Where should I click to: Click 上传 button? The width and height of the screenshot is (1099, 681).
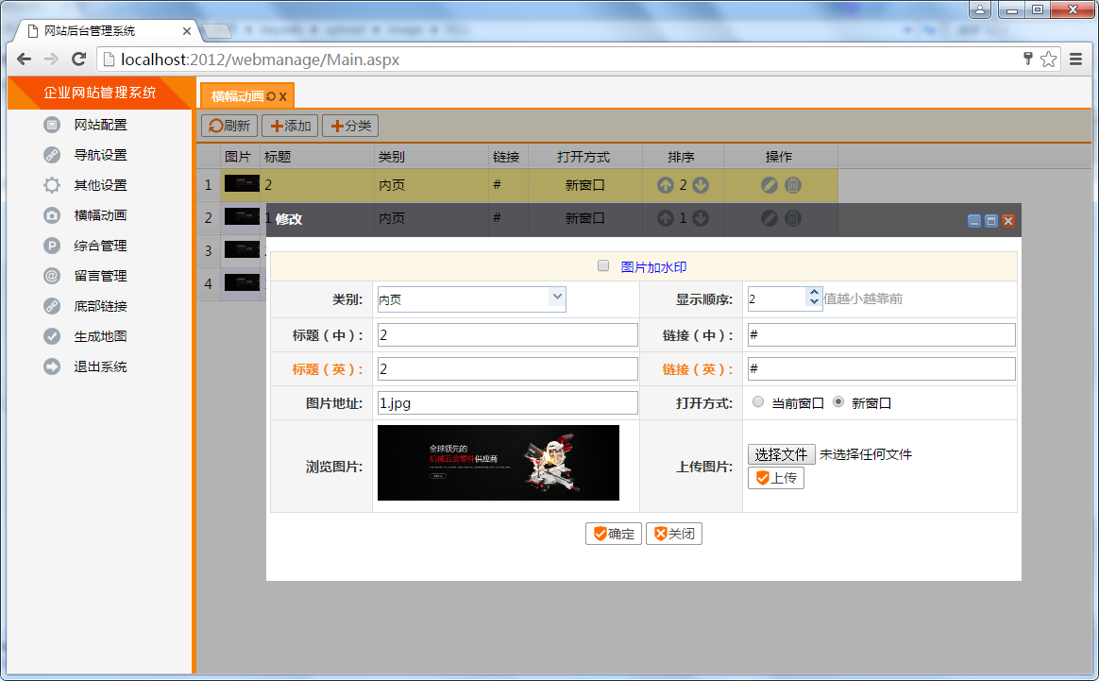coord(776,478)
